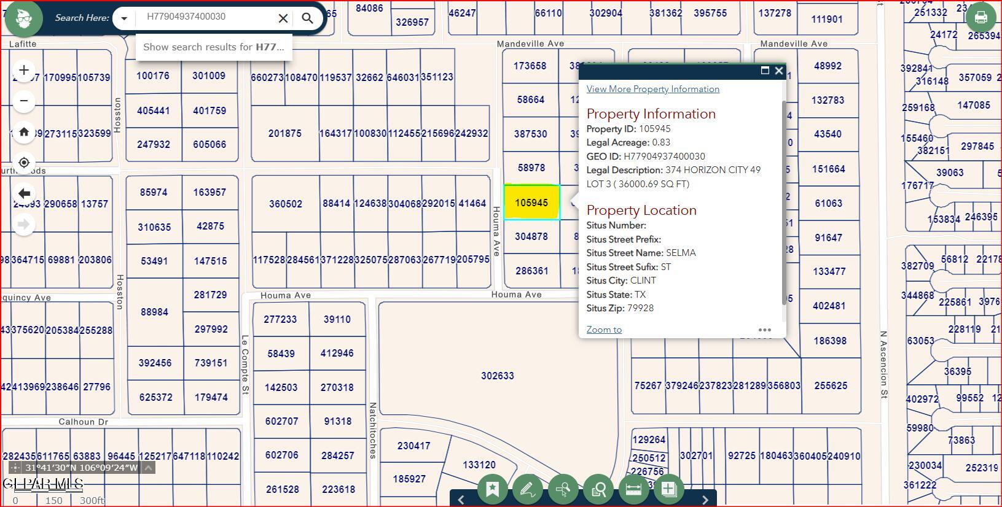Go back to previous map extent

click(x=24, y=193)
